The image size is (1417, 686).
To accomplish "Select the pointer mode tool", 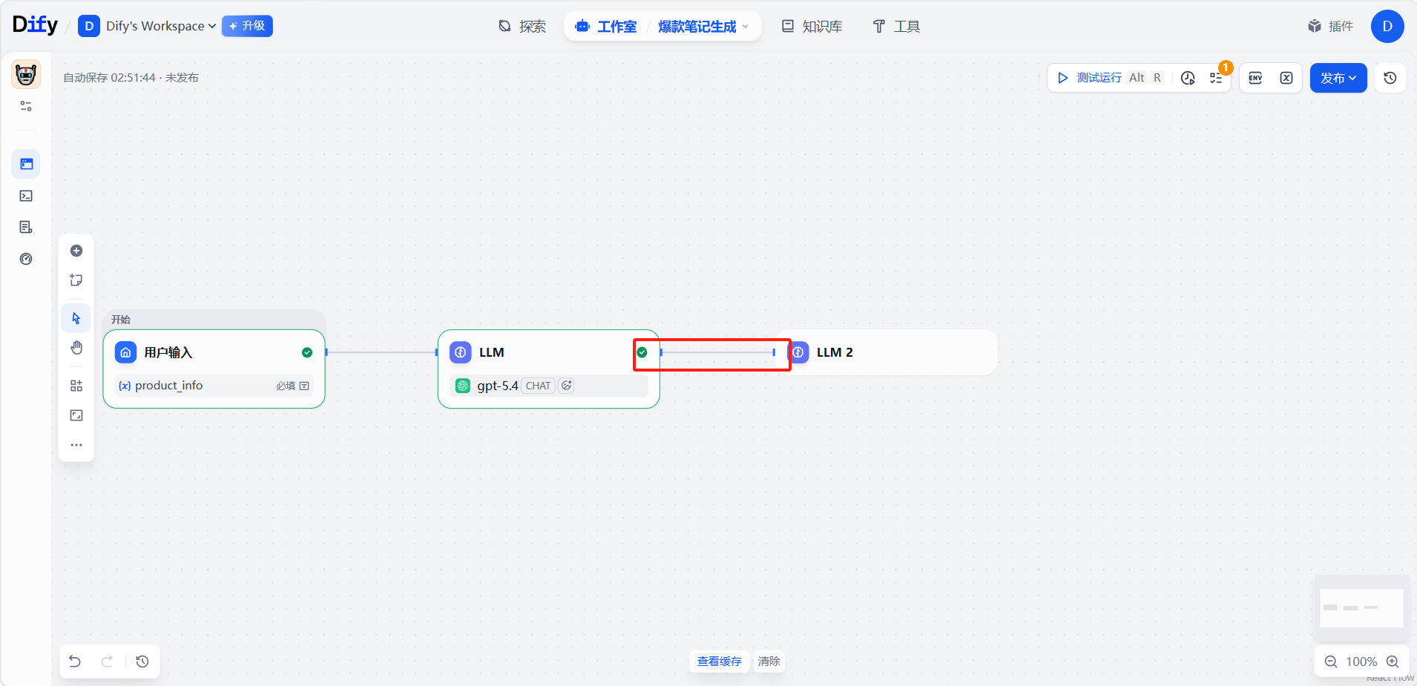I will point(76,318).
